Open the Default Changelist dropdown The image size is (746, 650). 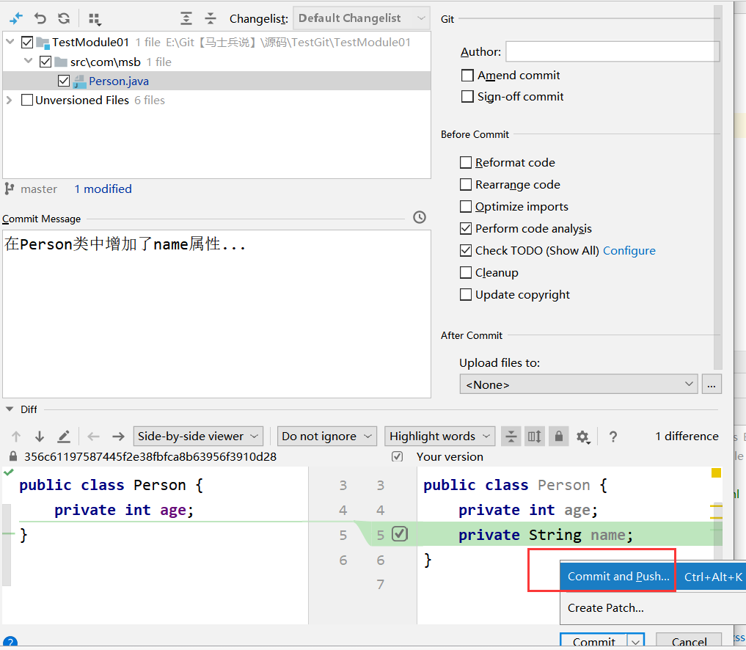pyautogui.click(x=361, y=18)
